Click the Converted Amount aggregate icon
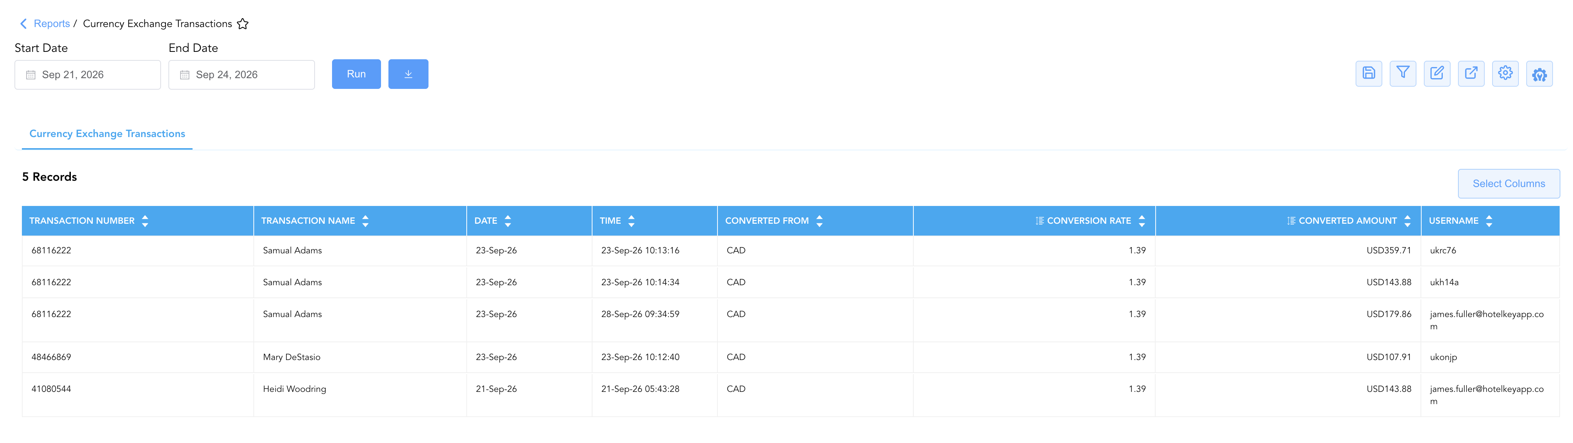This screenshot has width=1573, height=443. pyautogui.click(x=1291, y=221)
